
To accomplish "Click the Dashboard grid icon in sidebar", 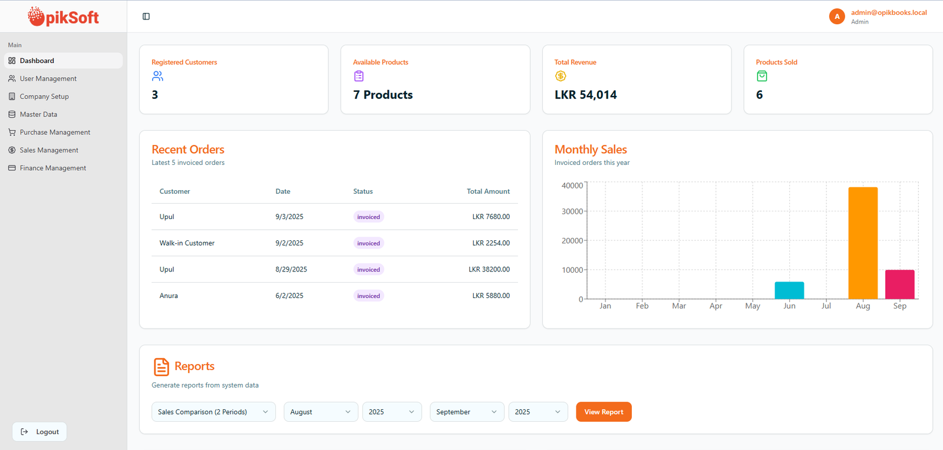I will (12, 61).
